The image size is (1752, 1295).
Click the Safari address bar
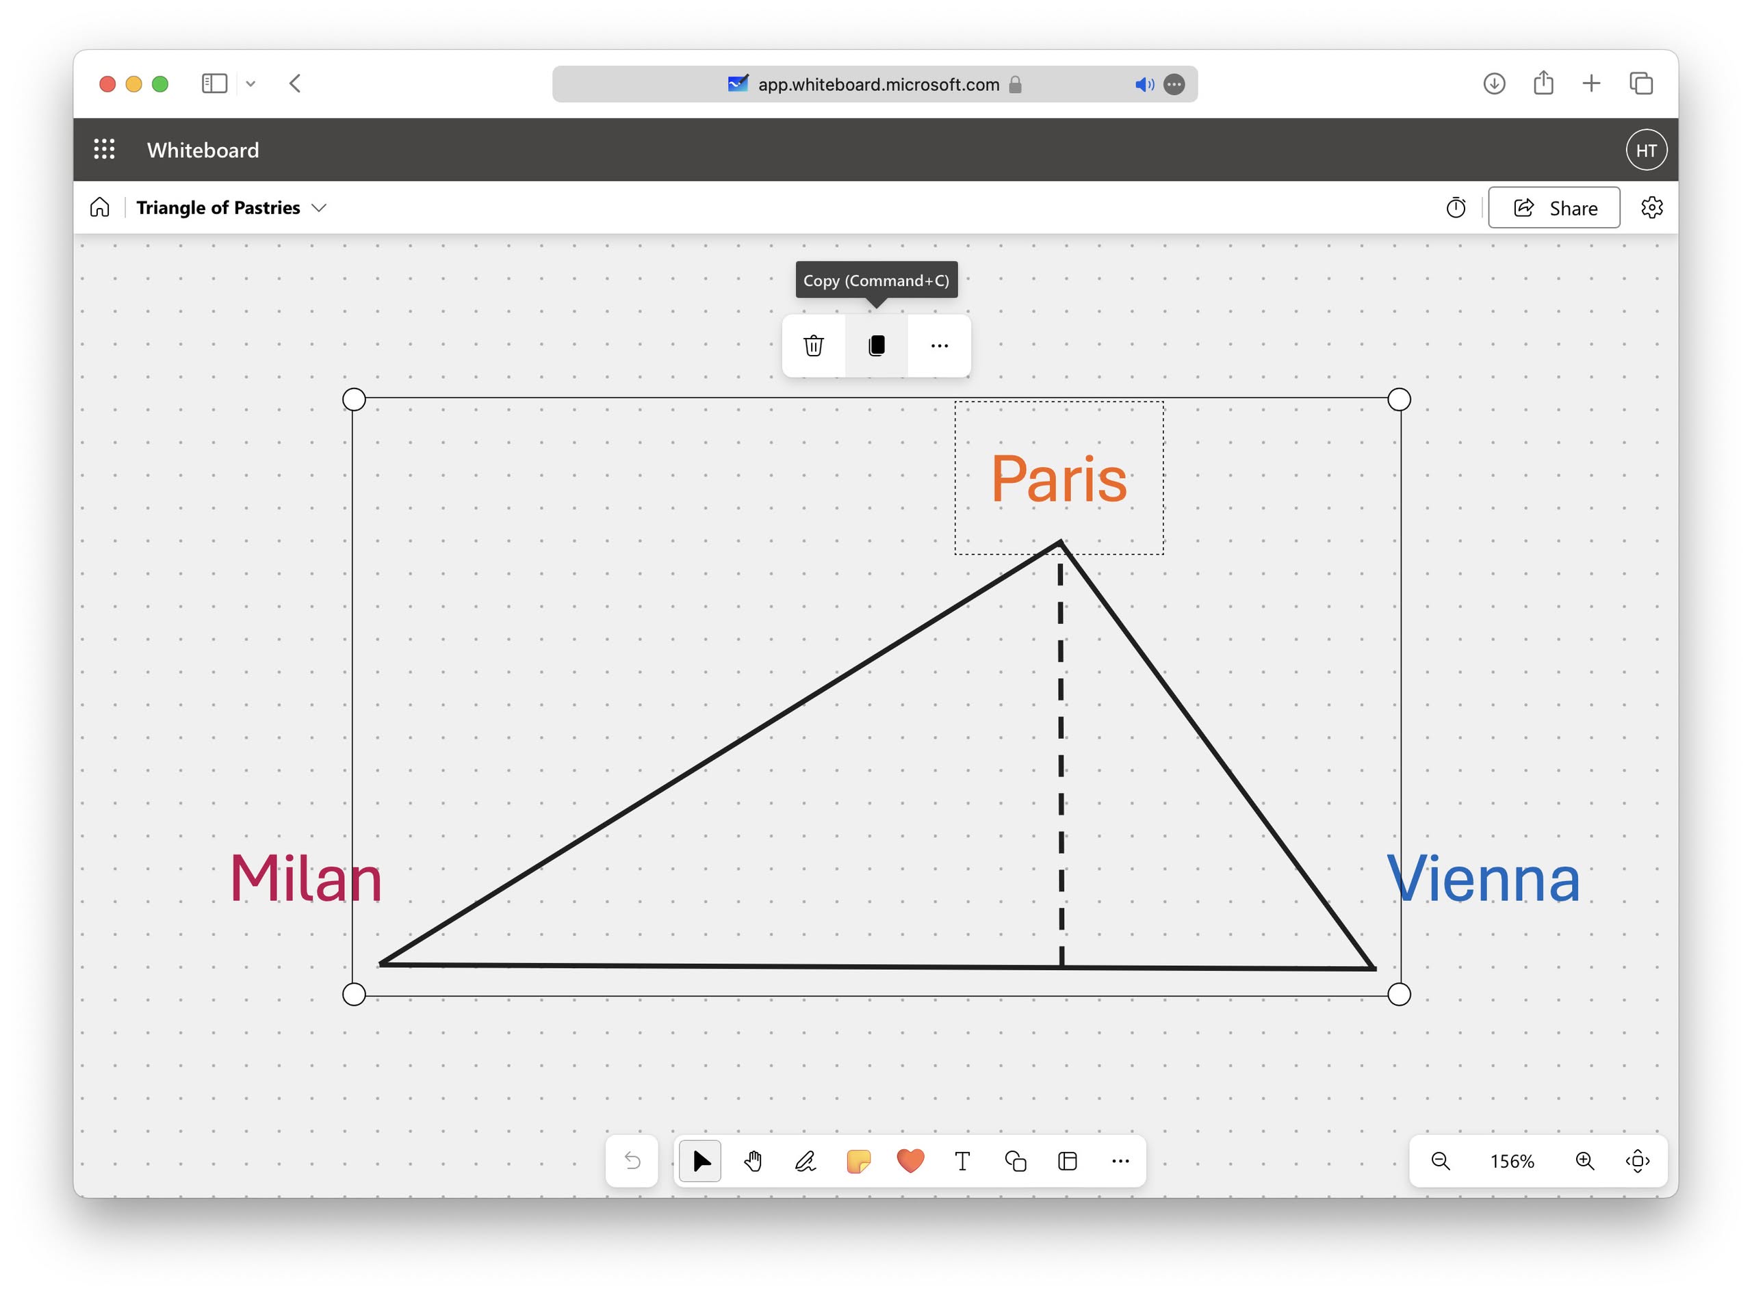click(x=875, y=84)
